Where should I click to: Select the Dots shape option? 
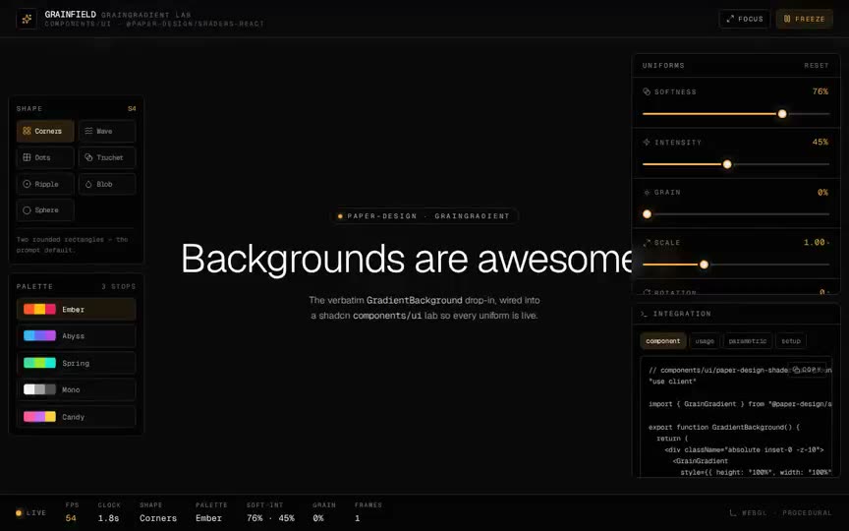[45, 157]
